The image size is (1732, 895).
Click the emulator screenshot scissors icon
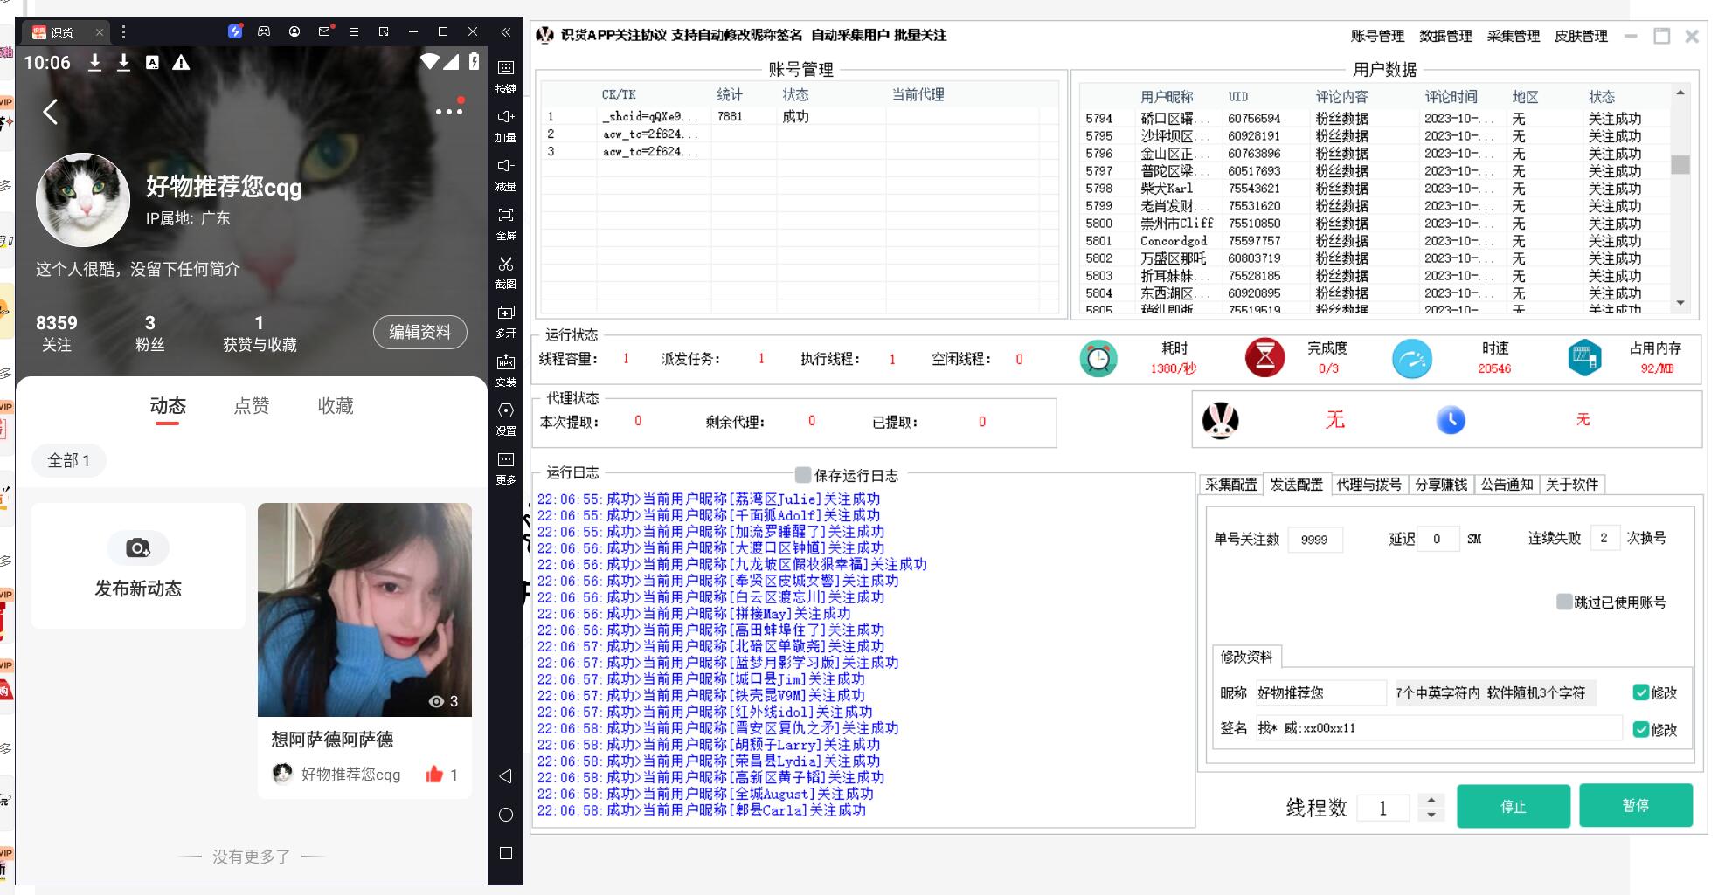(505, 265)
